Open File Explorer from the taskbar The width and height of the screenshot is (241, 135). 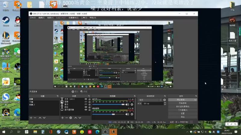click(x=35, y=132)
